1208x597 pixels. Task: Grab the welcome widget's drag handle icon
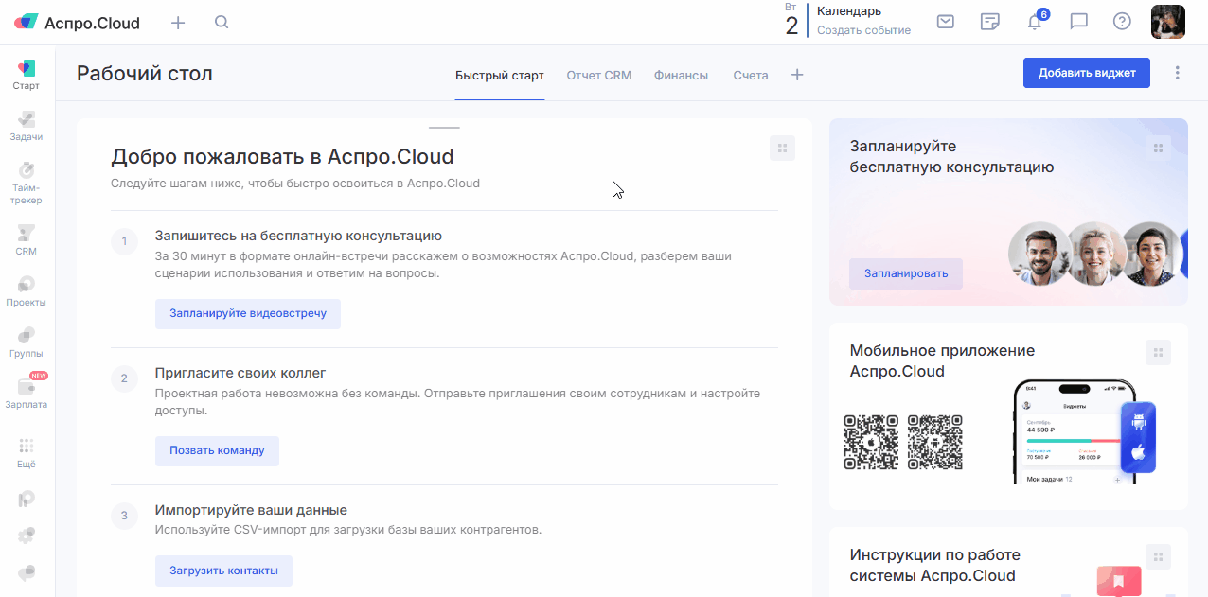point(782,148)
